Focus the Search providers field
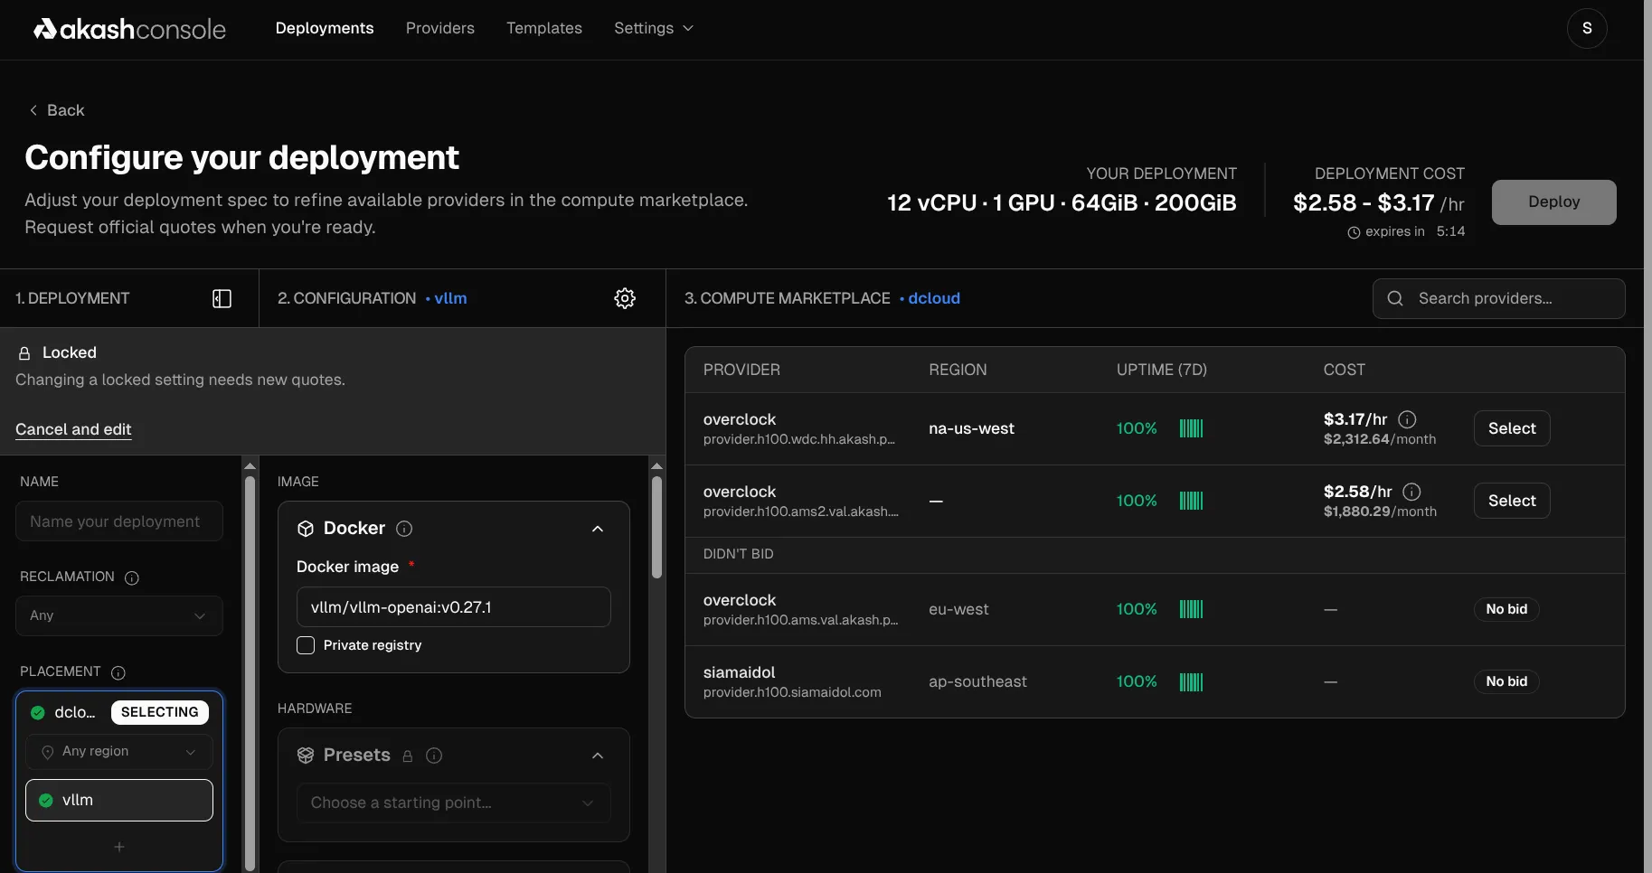1652x873 pixels. pyautogui.click(x=1499, y=298)
